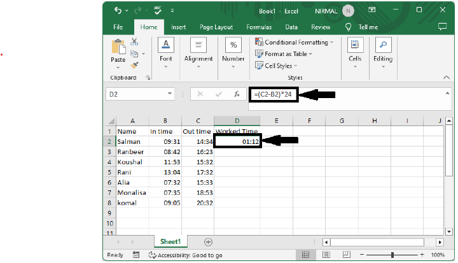The image size is (458, 263).
Task: Click vertical scrollbar up arrow
Action: tap(449, 120)
